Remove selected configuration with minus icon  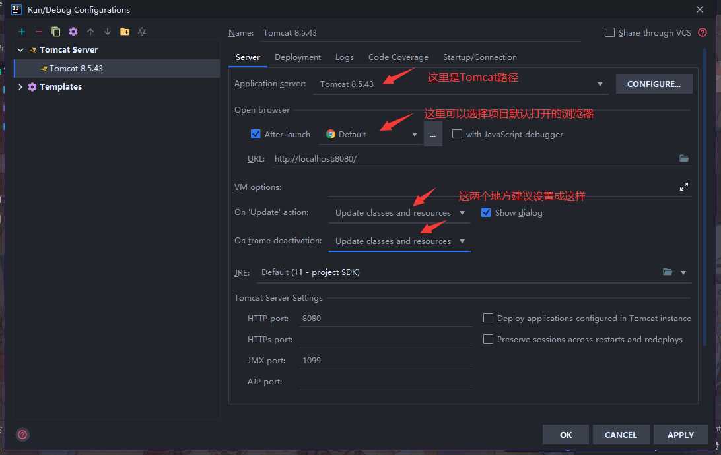[x=38, y=32]
